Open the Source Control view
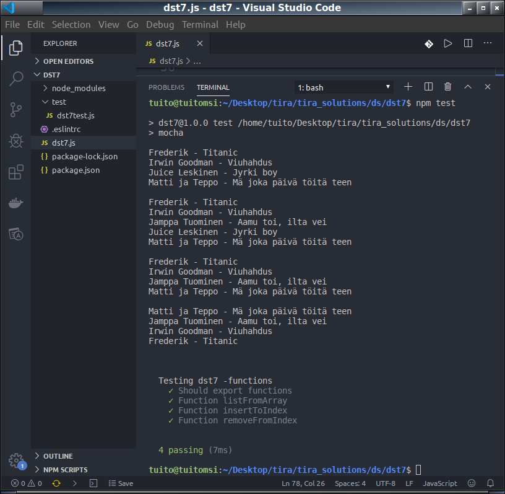This screenshot has width=505, height=494. tap(16, 110)
